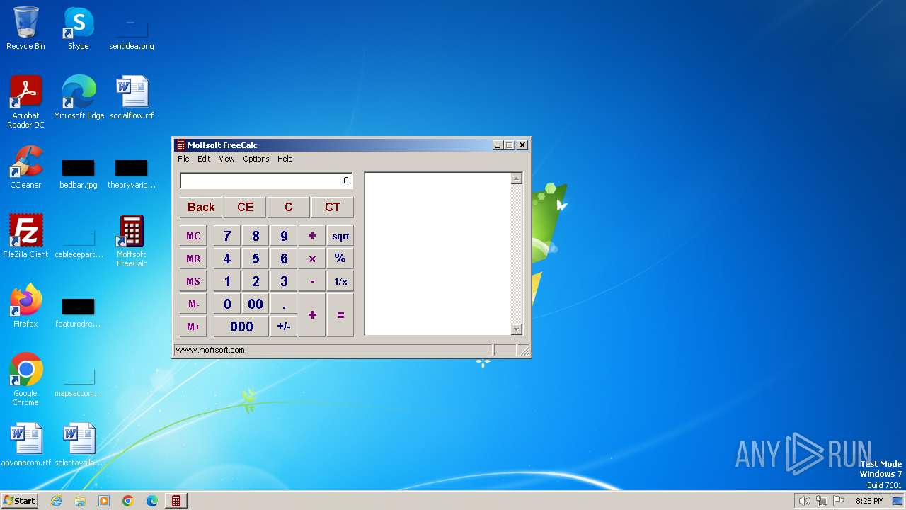Open the Action Center flag icon
This screenshot has width=906, height=510.
[839, 501]
